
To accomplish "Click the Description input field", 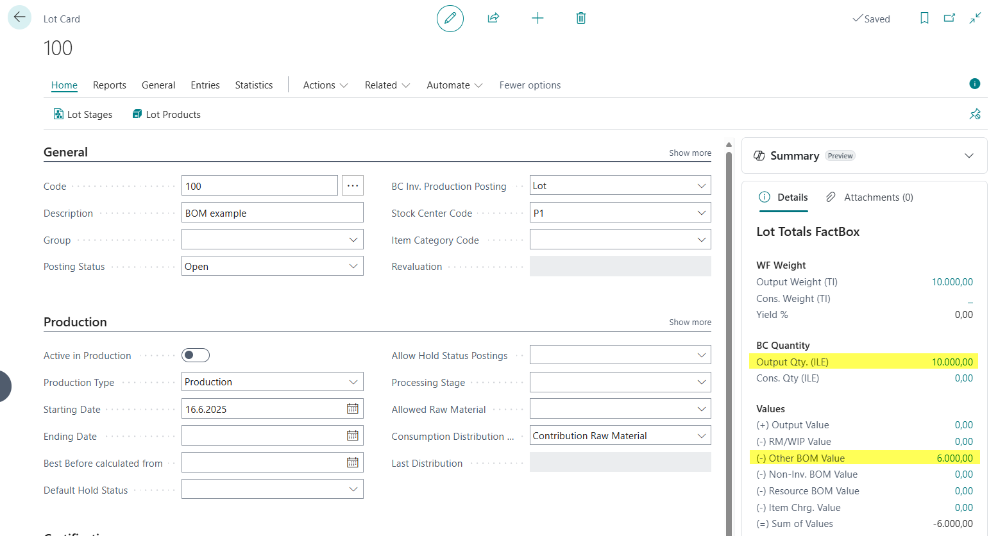I will pos(272,214).
